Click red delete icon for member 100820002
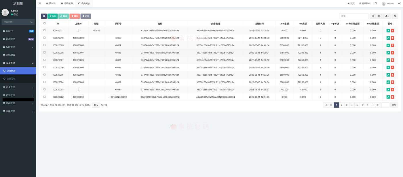 (x=392, y=97)
